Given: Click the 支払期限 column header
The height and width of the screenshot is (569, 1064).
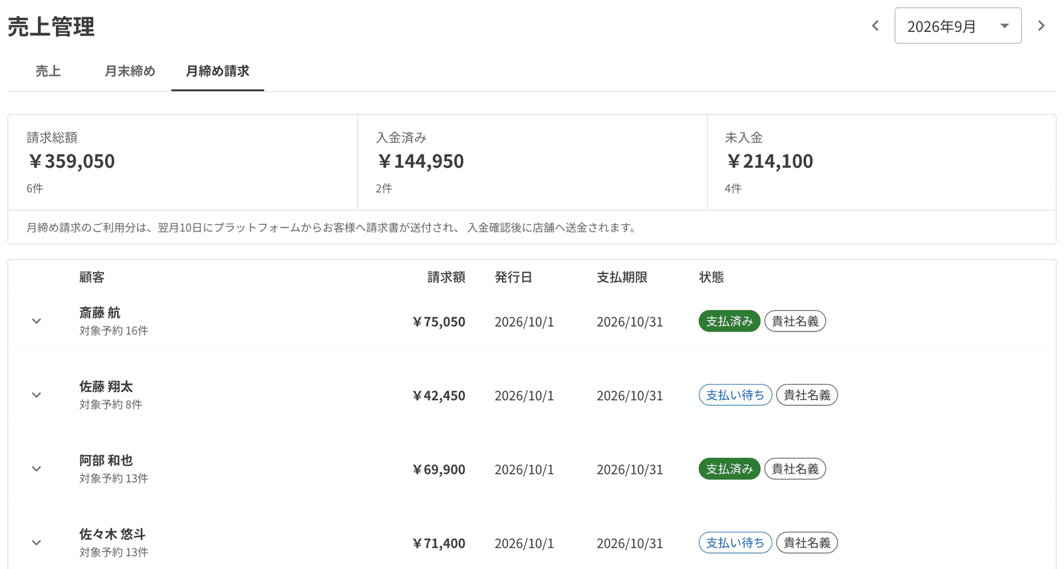Looking at the screenshot, I should pyautogui.click(x=622, y=278).
